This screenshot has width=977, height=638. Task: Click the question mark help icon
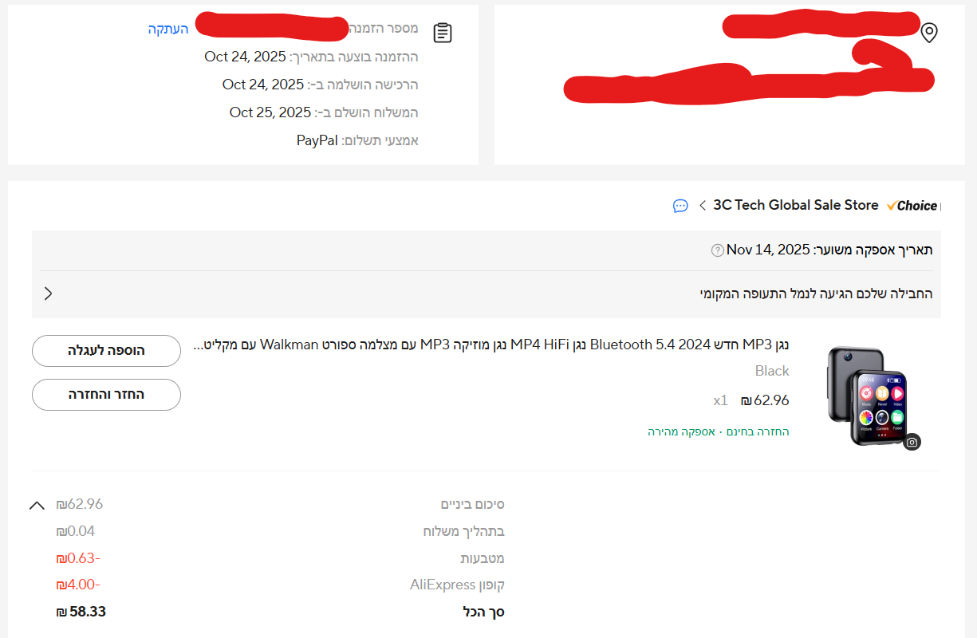pos(718,250)
